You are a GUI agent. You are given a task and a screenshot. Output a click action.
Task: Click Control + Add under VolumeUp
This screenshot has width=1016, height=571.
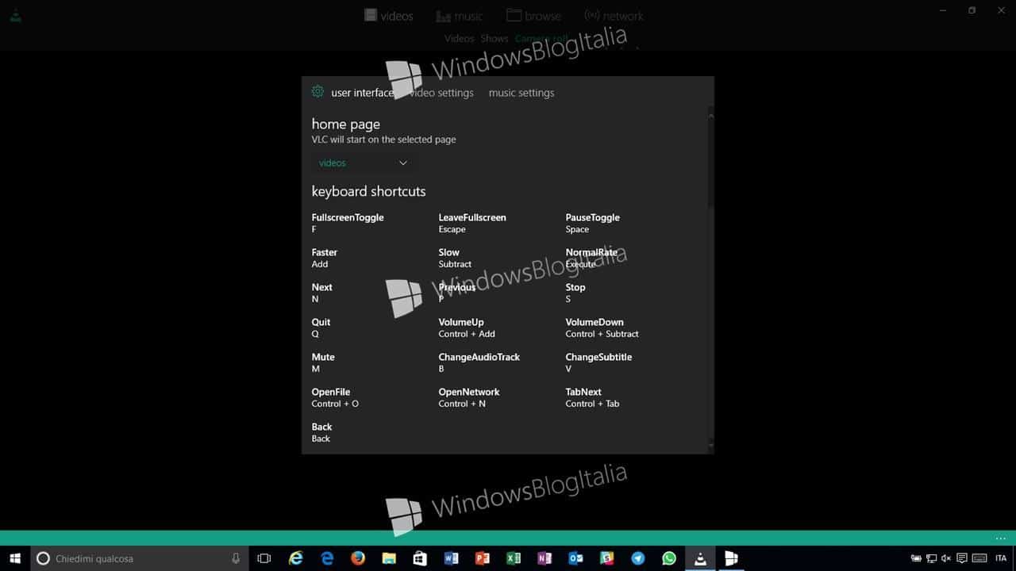[x=467, y=334]
